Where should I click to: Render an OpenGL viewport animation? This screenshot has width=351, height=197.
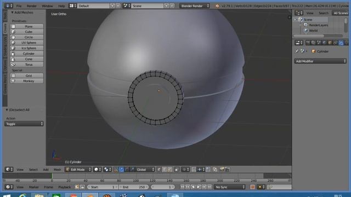[227, 170]
